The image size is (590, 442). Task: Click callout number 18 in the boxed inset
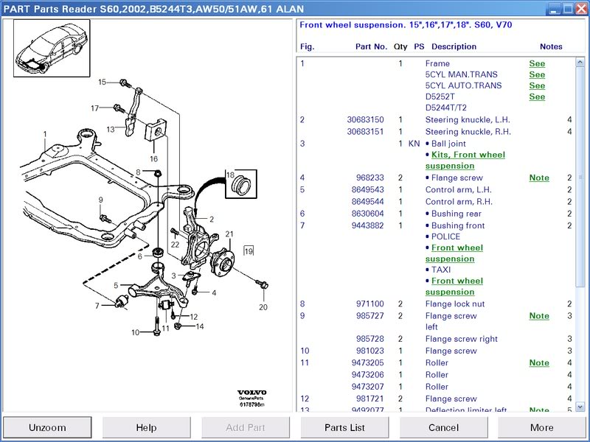click(x=230, y=175)
